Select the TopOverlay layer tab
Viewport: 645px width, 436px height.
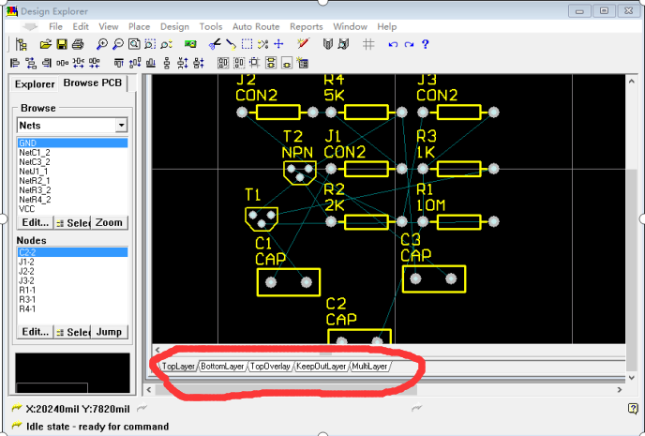[x=270, y=366]
